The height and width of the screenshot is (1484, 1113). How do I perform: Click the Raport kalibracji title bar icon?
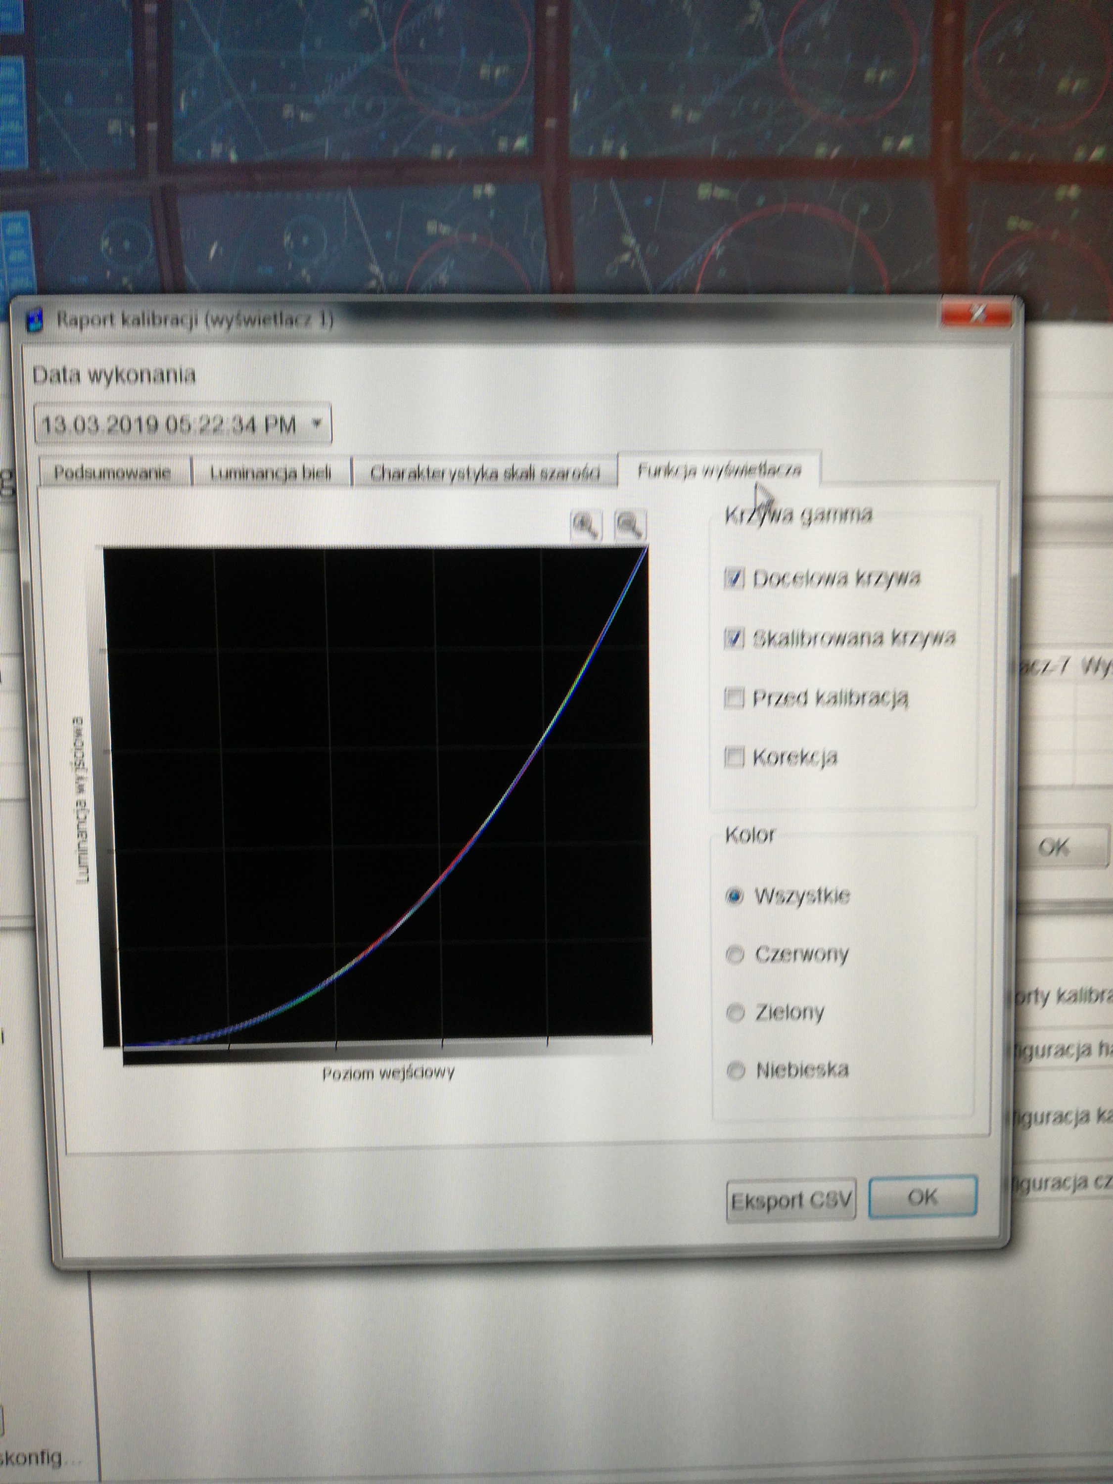(x=36, y=320)
